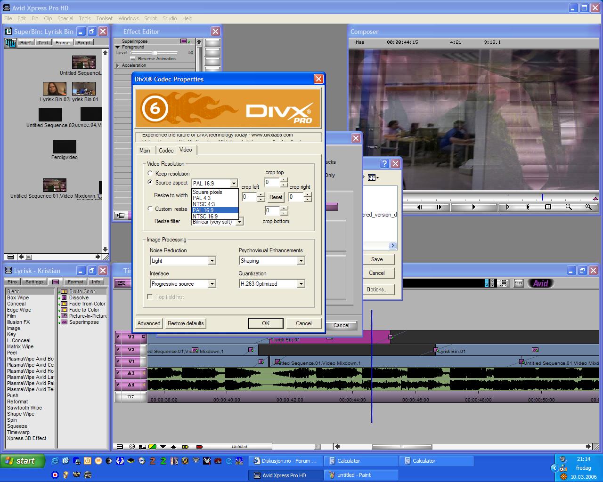Switch to Script tab in SuperBin

coord(84,42)
